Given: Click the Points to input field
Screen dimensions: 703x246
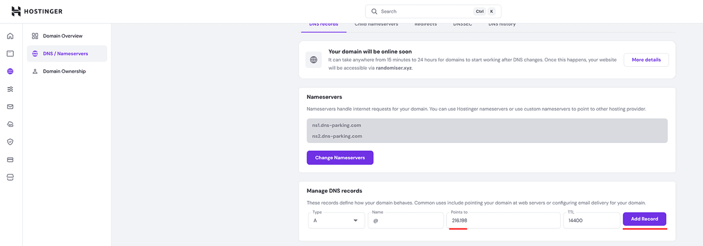Looking at the screenshot, I should tap(503, 221).
